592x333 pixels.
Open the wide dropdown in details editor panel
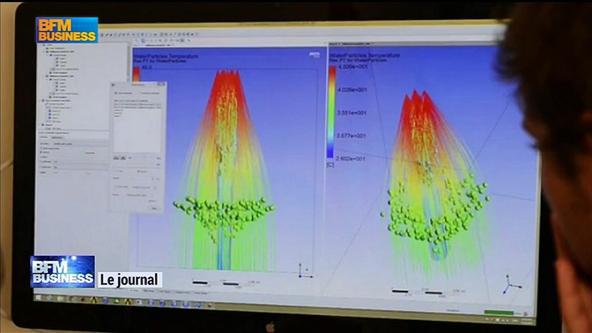click(80, 144)
